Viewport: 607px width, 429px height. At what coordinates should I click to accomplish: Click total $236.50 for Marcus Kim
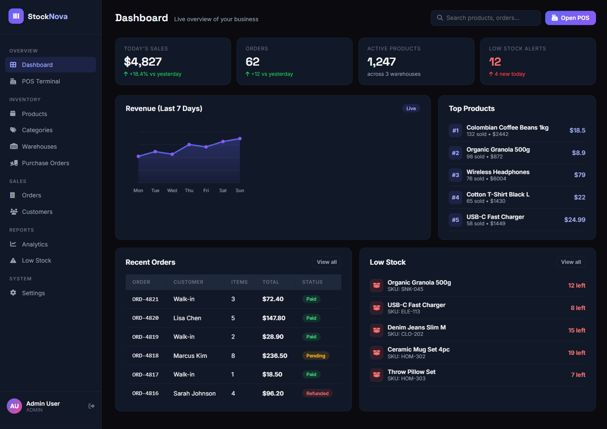[275, 356]
